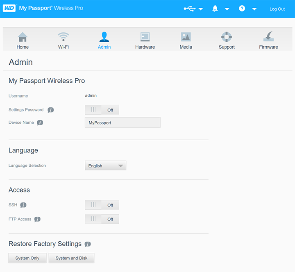
Task: Show info for FTP Access
Action: pos(37,219)
